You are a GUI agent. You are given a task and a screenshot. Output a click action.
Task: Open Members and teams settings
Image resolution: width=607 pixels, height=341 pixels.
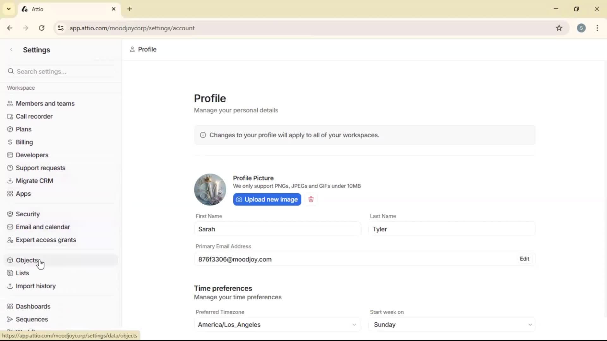[x=61, y=104]
